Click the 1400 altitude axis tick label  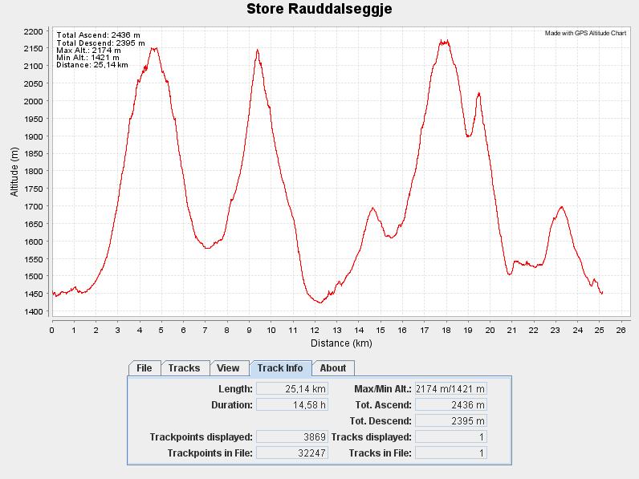[x=33, y=311]
